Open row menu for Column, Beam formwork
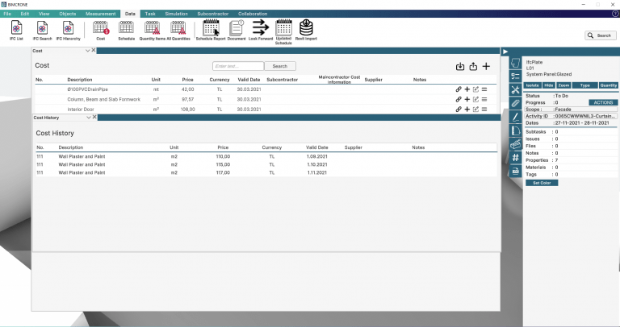620x327 pixels. pyautogui.click(x=484, y=99)
